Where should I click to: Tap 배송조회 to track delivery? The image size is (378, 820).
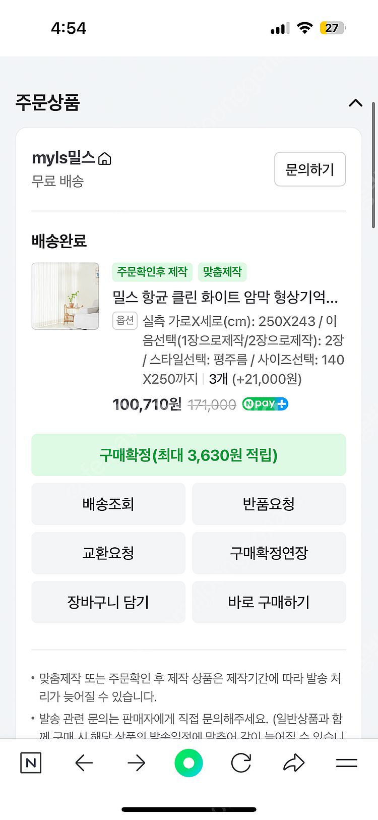[108, 504]
